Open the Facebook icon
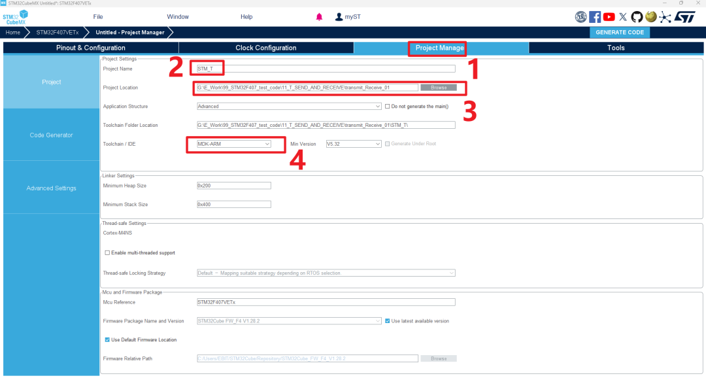 [595, 17]
